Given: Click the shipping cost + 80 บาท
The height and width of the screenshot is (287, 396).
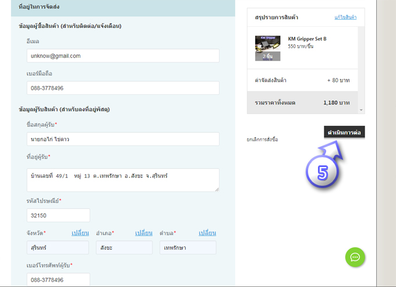Looking at the screenshot, I should click(338, 80).
